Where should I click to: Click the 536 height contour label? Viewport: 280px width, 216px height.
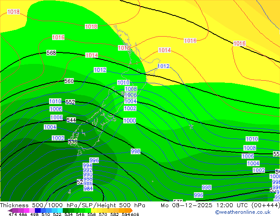(x=72, y=142)
